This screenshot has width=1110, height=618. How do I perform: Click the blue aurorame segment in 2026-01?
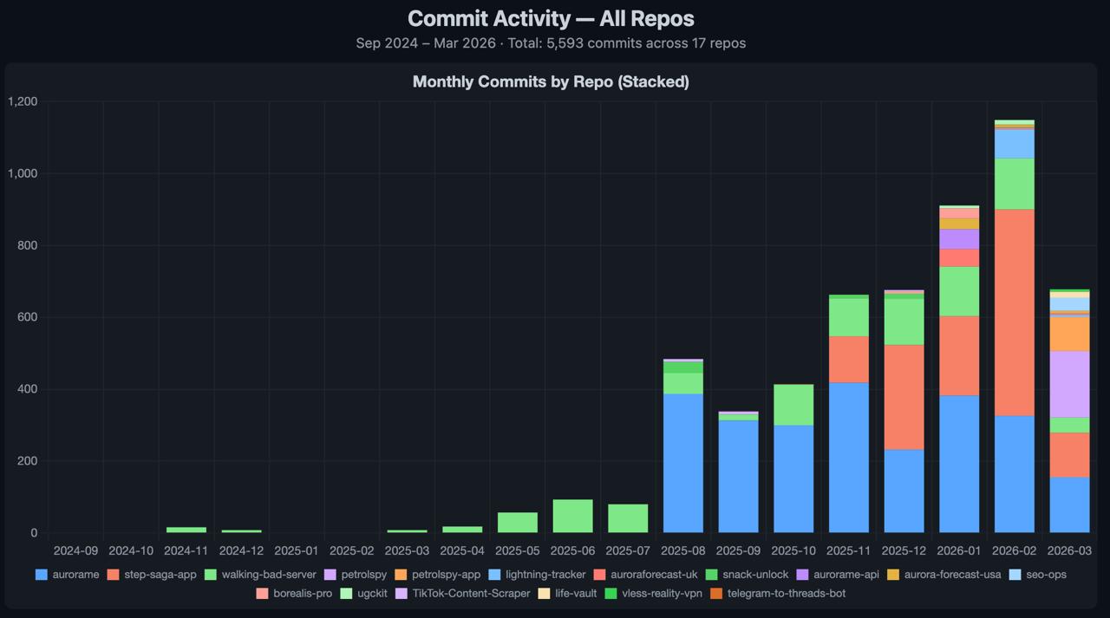pos(959,464)
